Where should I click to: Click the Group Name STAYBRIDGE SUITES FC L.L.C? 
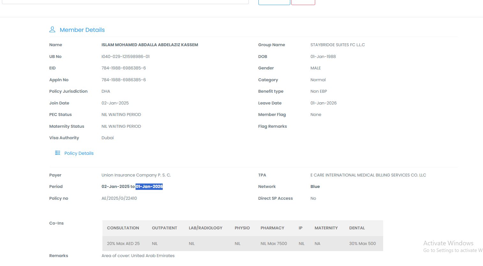click(338, 45)
